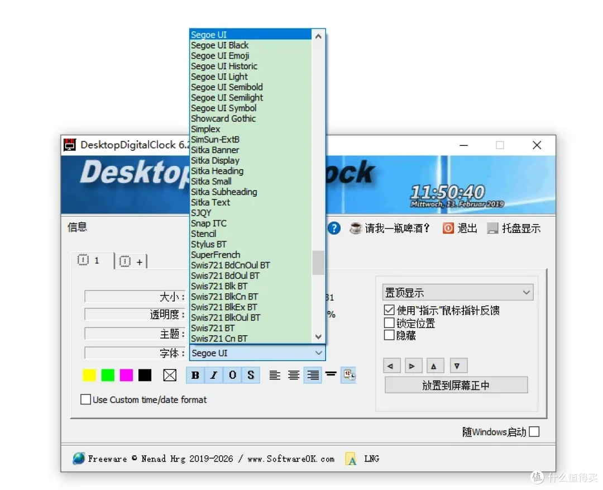The height and width of the screenshot is (490, 603).
Task: Choose Sitka Subheading font
Action: 251,192
